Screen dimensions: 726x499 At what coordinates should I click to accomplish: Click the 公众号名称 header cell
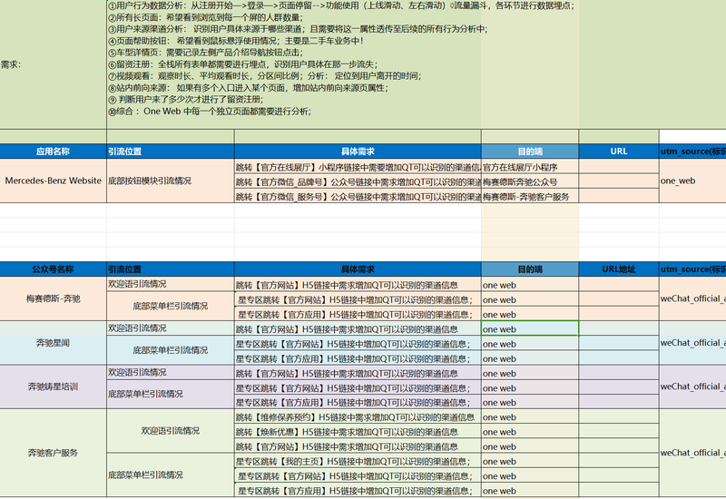pos(53,269)
